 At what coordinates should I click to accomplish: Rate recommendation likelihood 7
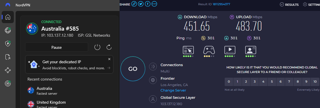click(x=289, y=82)
